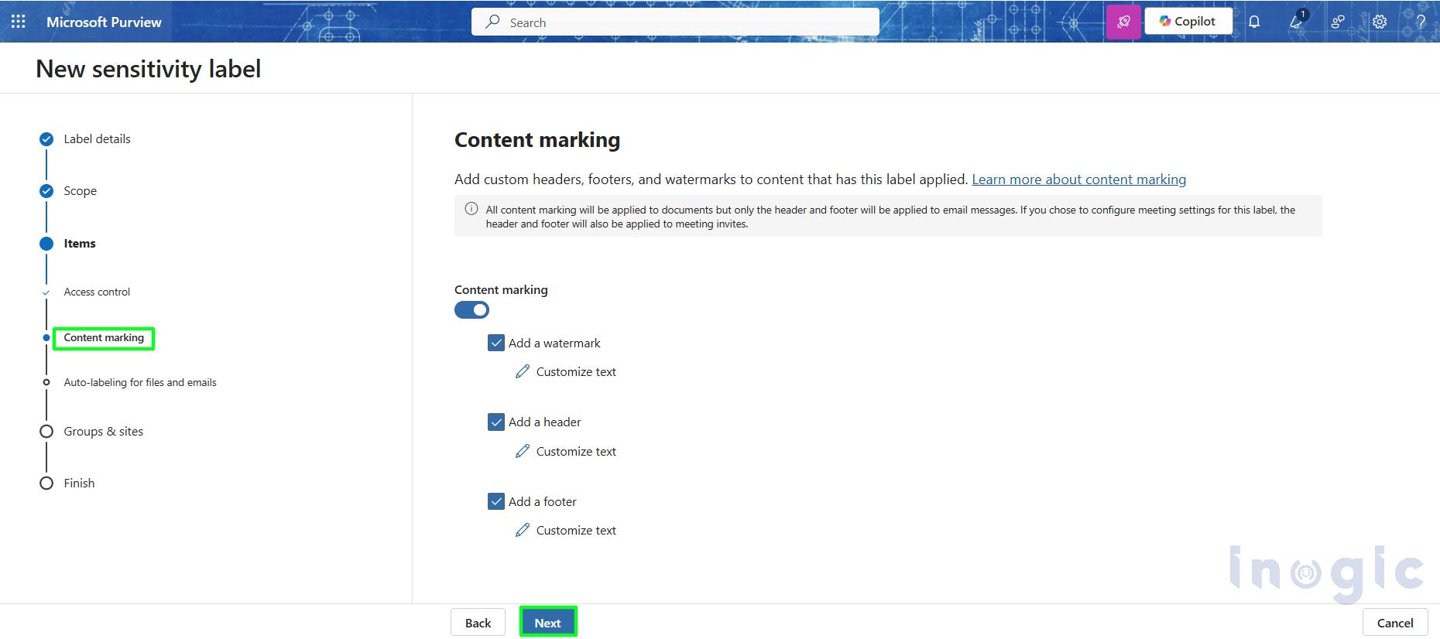Open the settings gear icon
The height and width of the screenshot is (639, 1440).
(x=1380, y=22)
